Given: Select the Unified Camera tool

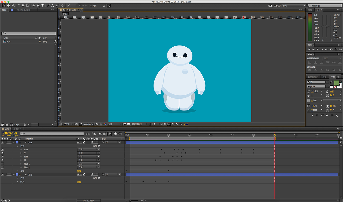Looking at the screenshot, I should (23, 5).
